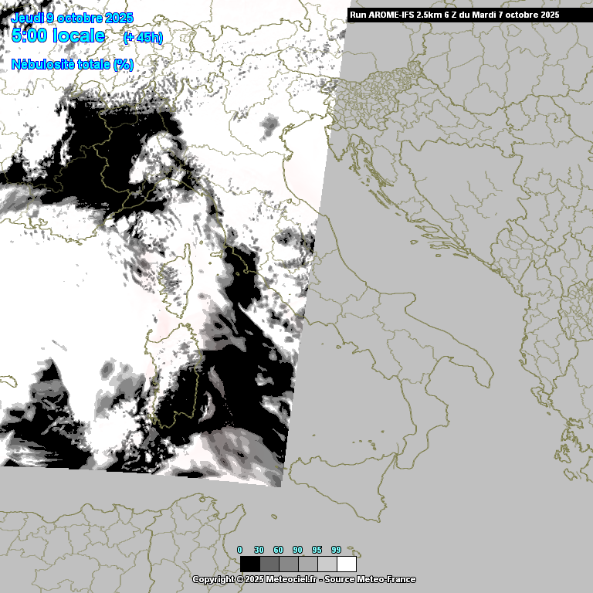Click the legend value label 0

239,550
